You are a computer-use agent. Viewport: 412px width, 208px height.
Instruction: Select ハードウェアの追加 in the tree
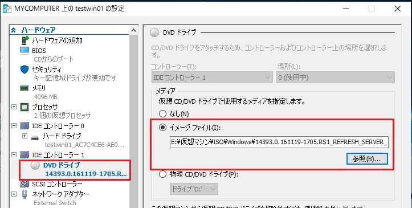pos(58,40)
